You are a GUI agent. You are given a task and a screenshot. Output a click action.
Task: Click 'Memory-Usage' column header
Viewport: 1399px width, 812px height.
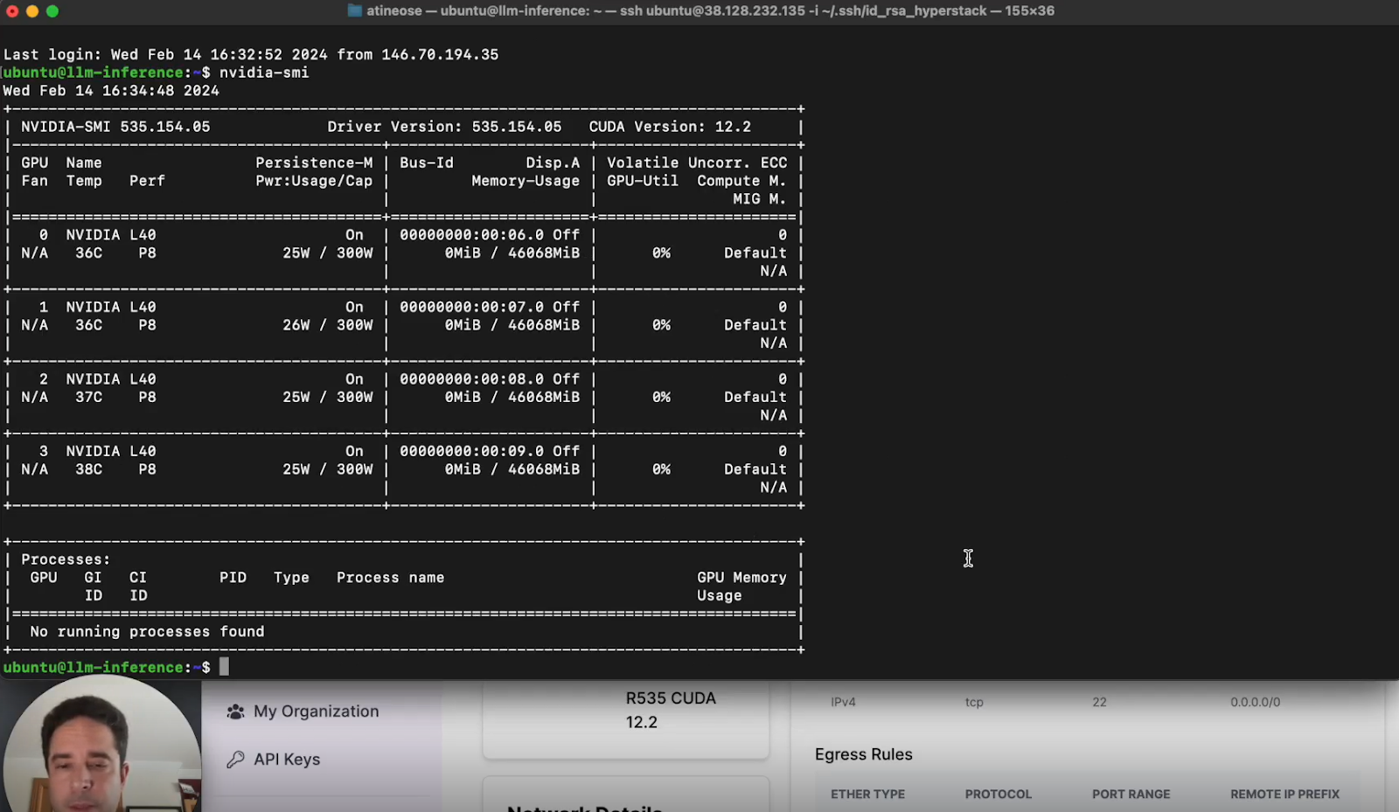[x=525, y=181]
